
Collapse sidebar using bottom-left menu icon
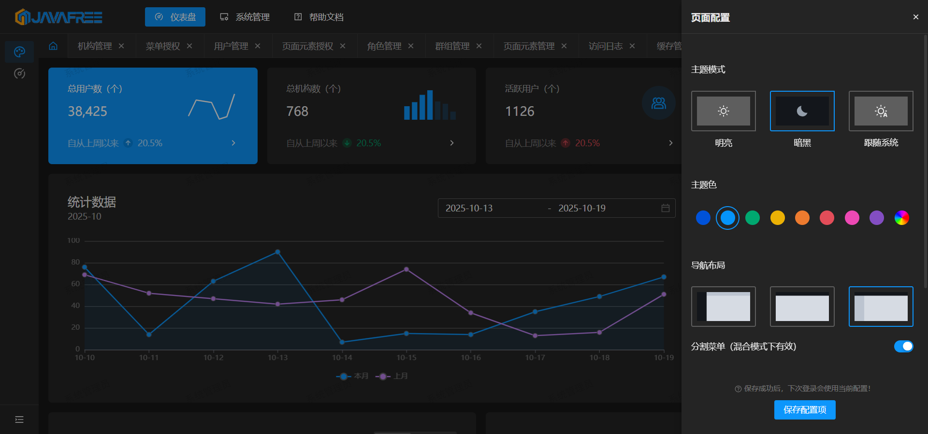coord(19,420)
